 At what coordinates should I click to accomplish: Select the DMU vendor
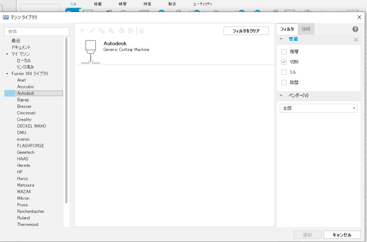click(22, 133)
